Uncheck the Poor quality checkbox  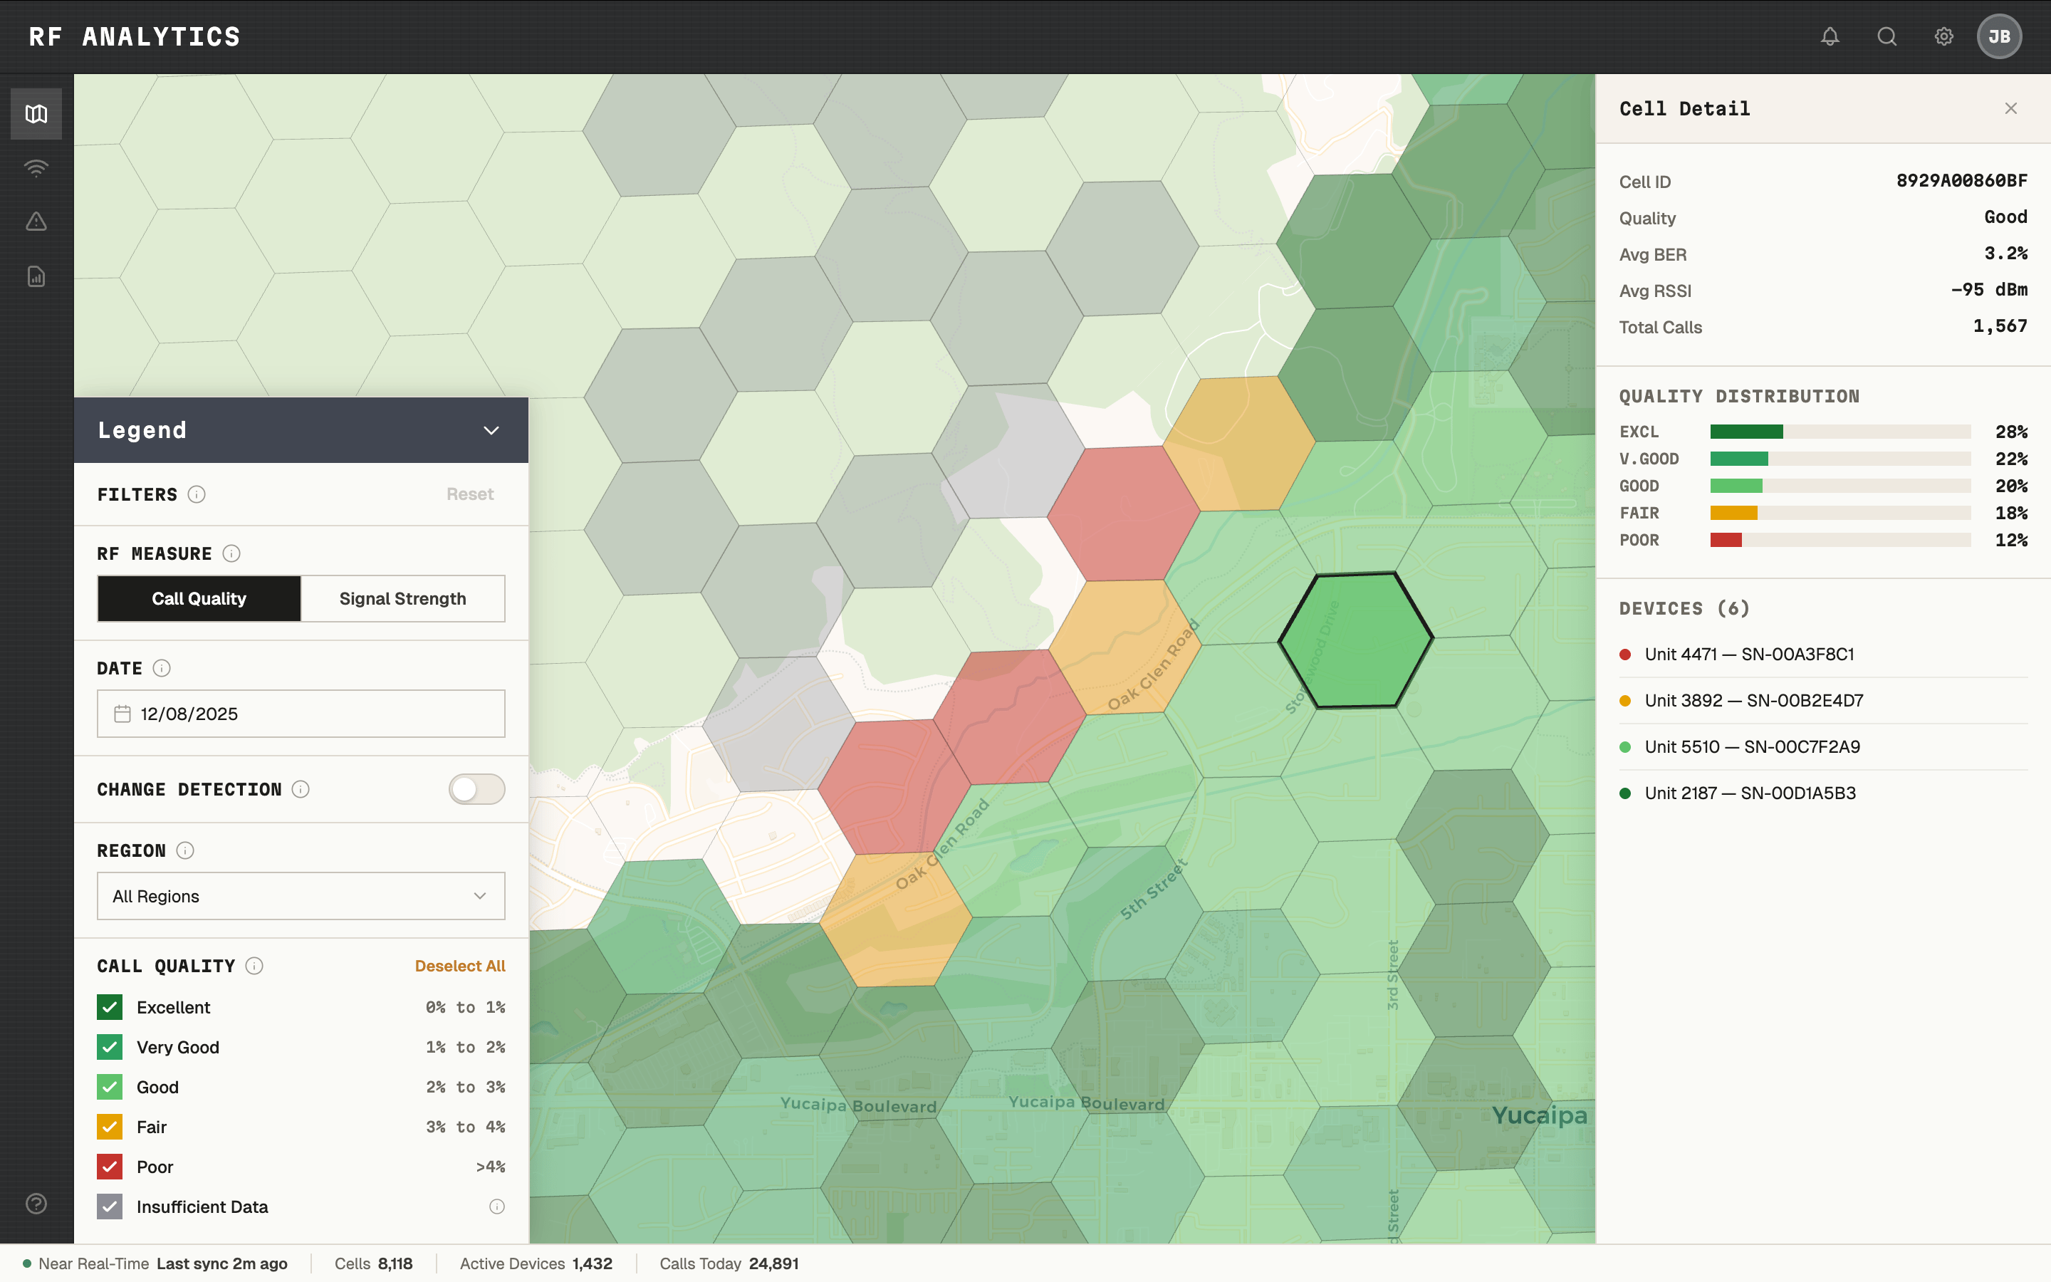click(x=110, y=1167)
